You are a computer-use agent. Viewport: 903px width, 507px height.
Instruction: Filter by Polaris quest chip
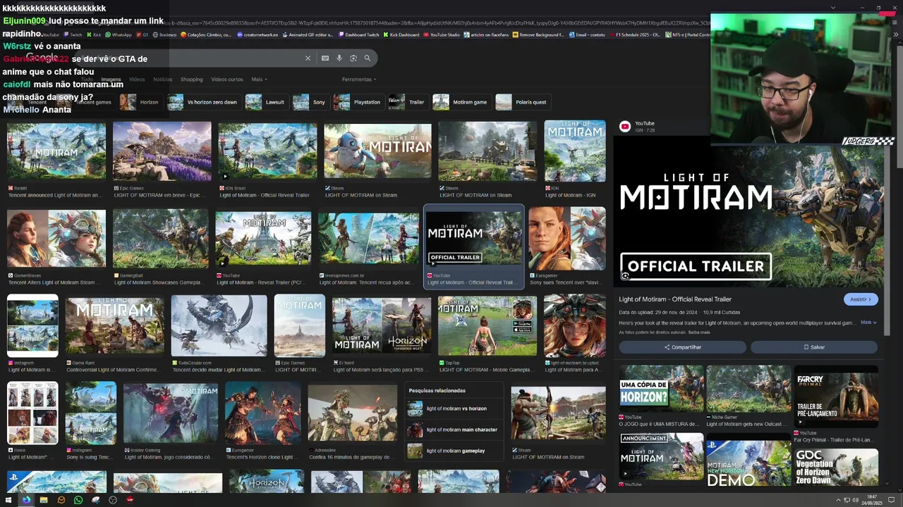pyautogui.click(x=522, y=102)
